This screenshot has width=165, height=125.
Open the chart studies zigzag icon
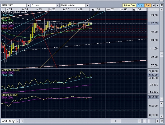tap(154, 5)
